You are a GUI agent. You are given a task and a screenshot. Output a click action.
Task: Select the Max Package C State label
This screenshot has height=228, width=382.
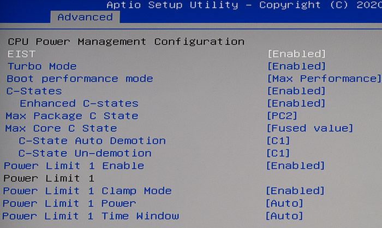[72, 116]
